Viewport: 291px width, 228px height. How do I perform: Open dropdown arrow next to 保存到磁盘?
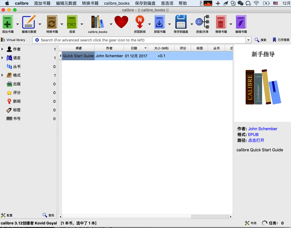tap(191, 24)
